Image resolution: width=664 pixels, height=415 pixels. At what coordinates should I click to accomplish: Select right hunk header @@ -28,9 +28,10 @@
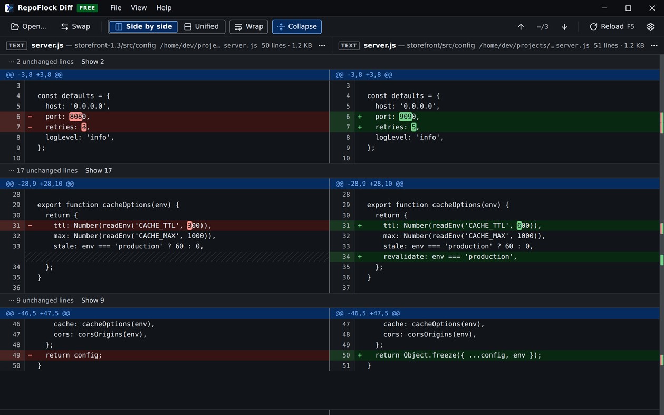tap(495, 184)
